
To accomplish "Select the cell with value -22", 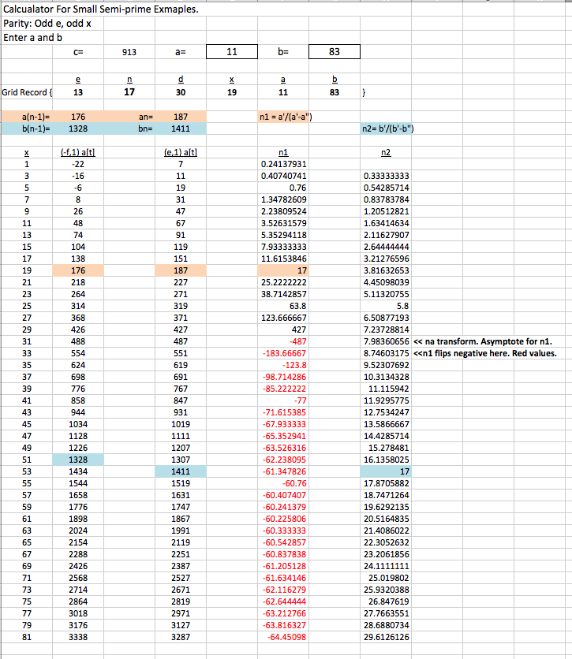I will (78, 164).
